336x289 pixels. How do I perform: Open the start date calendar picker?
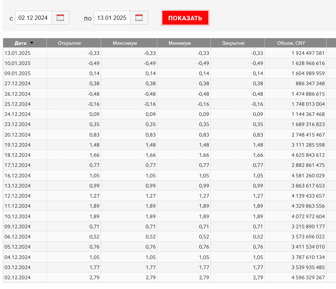click(60, 18)
